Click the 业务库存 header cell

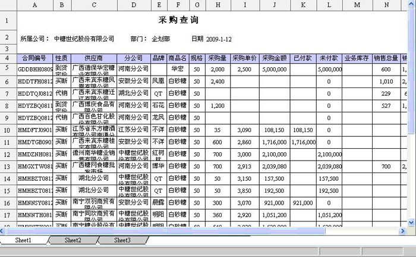tap(357, 58)
